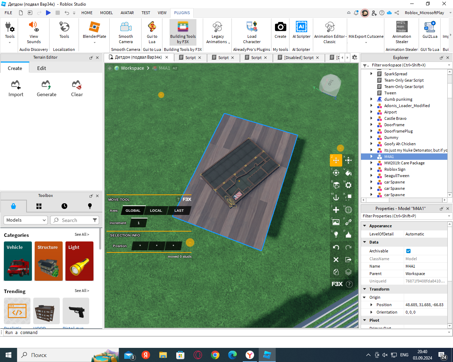The height and width of the screenshot is (362, 453).
Task: Expand the M4A1 tree item
Action: [371, 156]
